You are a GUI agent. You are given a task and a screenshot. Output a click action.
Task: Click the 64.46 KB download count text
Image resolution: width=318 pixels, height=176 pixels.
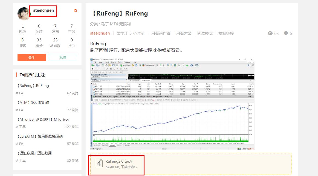122,167
